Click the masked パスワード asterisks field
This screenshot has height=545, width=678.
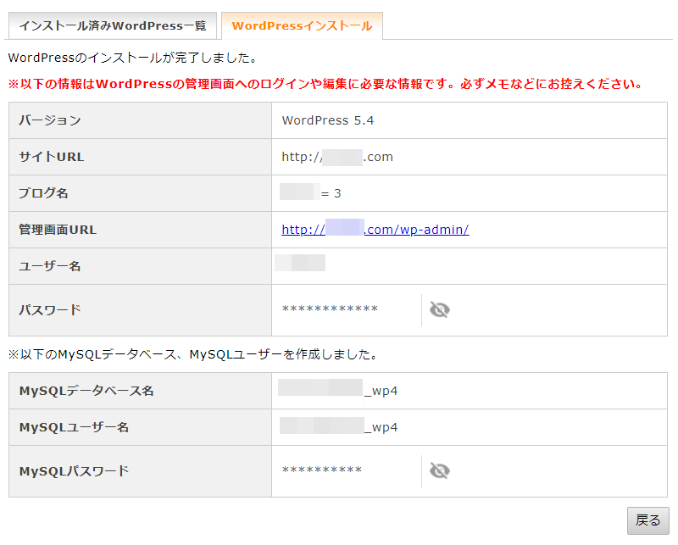330,309
